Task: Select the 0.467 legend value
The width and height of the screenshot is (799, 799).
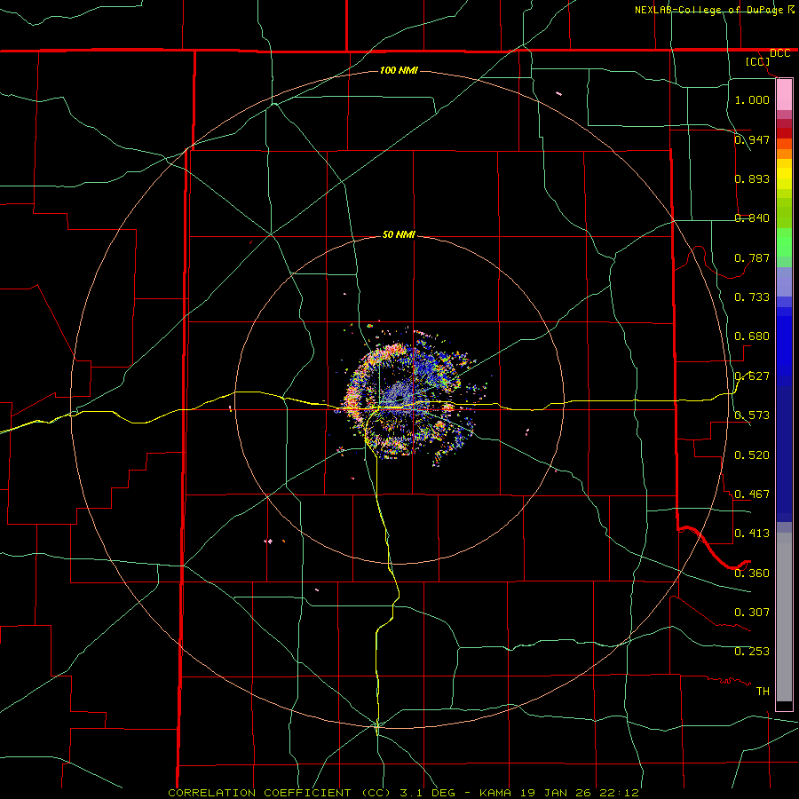Action: click(752, 494)
